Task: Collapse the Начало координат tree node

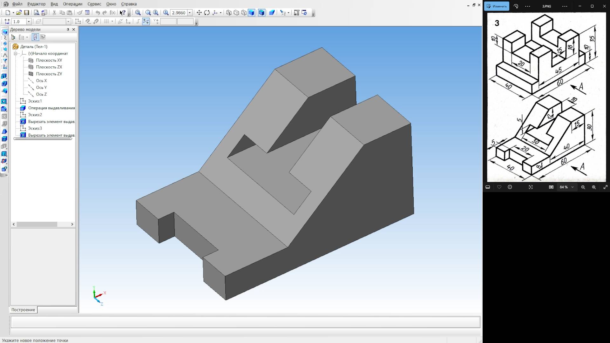Action: (x=15, y=53)
